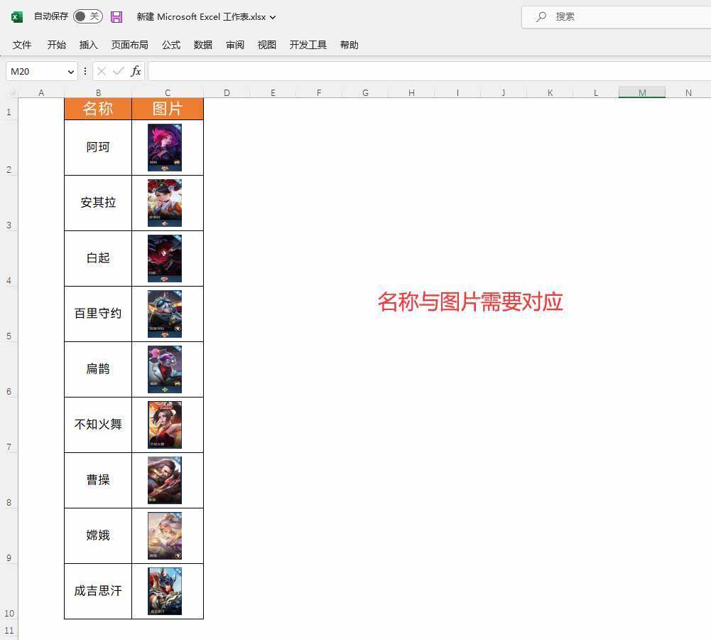The image size is (711, 640).
Task: Select column H header
Action: pos(411,92)
